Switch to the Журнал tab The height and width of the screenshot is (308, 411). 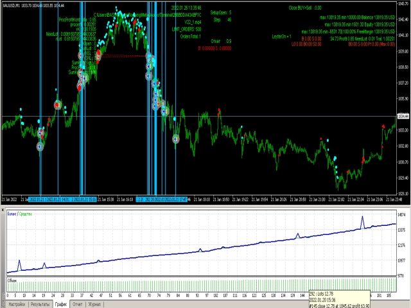point(94,304)
